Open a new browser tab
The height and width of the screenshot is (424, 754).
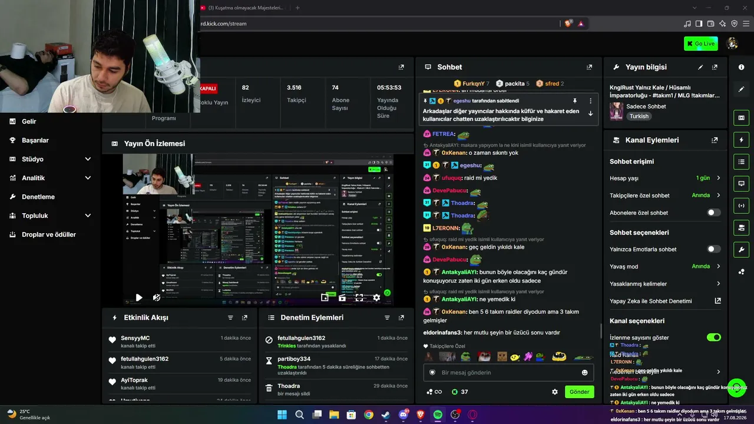click(x=297, y=8)
